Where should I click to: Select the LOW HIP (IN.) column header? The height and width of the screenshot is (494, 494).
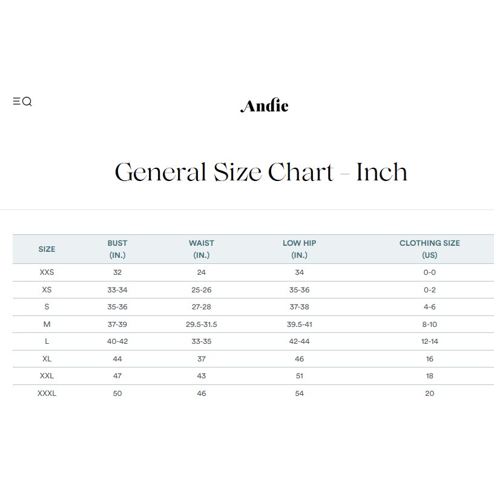click(299, 249)
